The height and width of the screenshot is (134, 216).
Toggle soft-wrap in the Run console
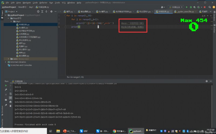coord(11,94)
